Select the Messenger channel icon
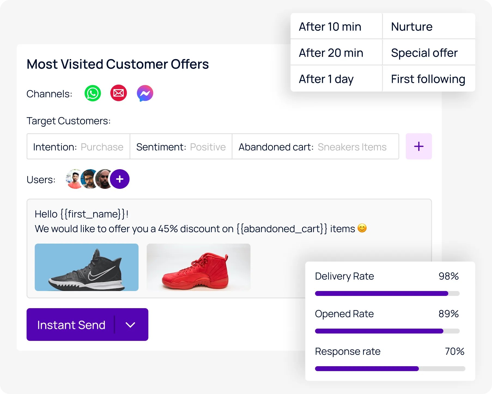Image resolution: width=492 pixels, height=394 pixels. pyautogui.click(x=145, y=93)
